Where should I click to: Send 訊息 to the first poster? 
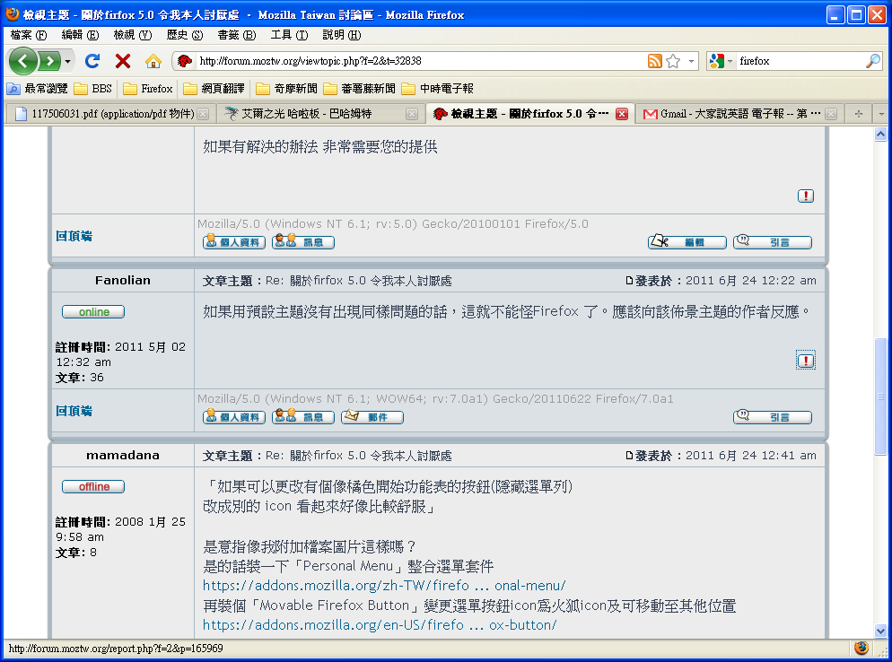303,241
